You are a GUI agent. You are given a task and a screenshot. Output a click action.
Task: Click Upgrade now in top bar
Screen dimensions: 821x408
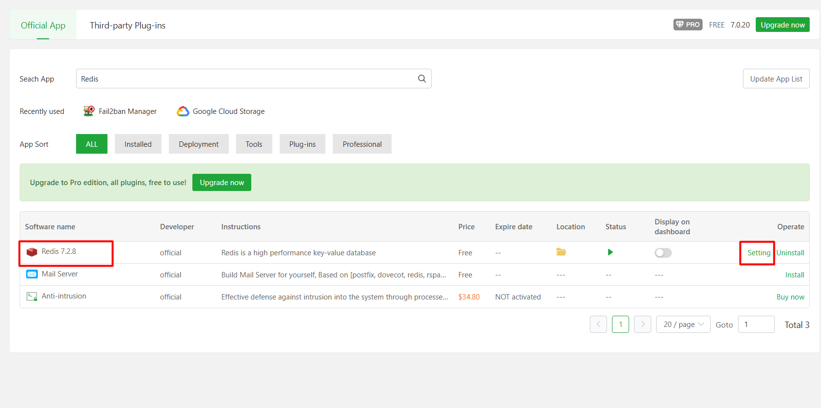click(782, 25)
